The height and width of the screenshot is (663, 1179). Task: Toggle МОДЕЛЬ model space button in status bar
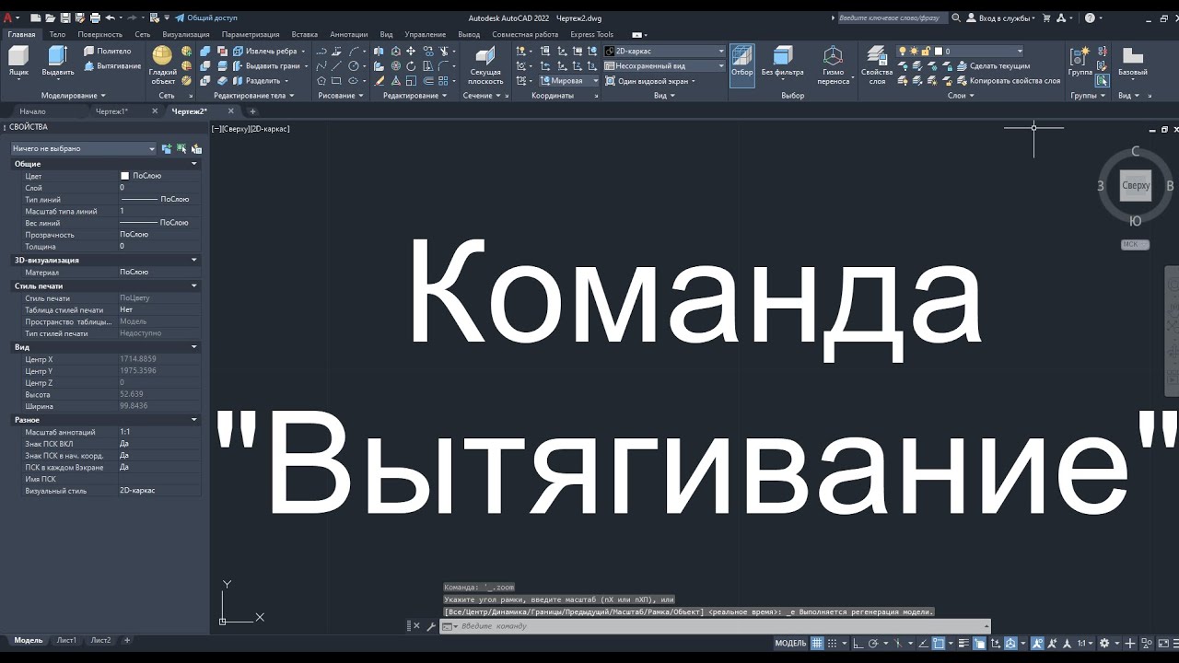(x=790, y=643)
